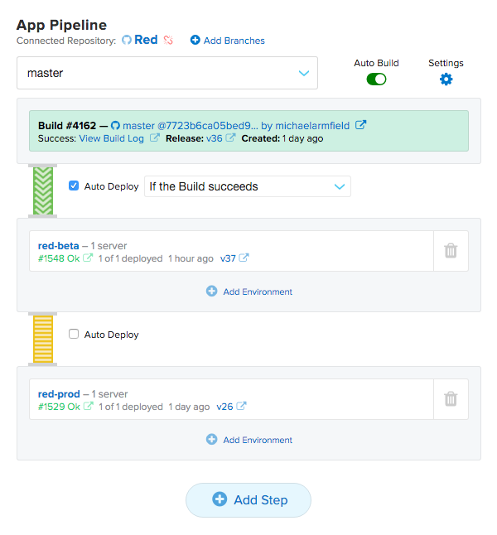
Task: Click deployment #1548 Ok link
Action: pyautogui.click(x=59, y=258)
